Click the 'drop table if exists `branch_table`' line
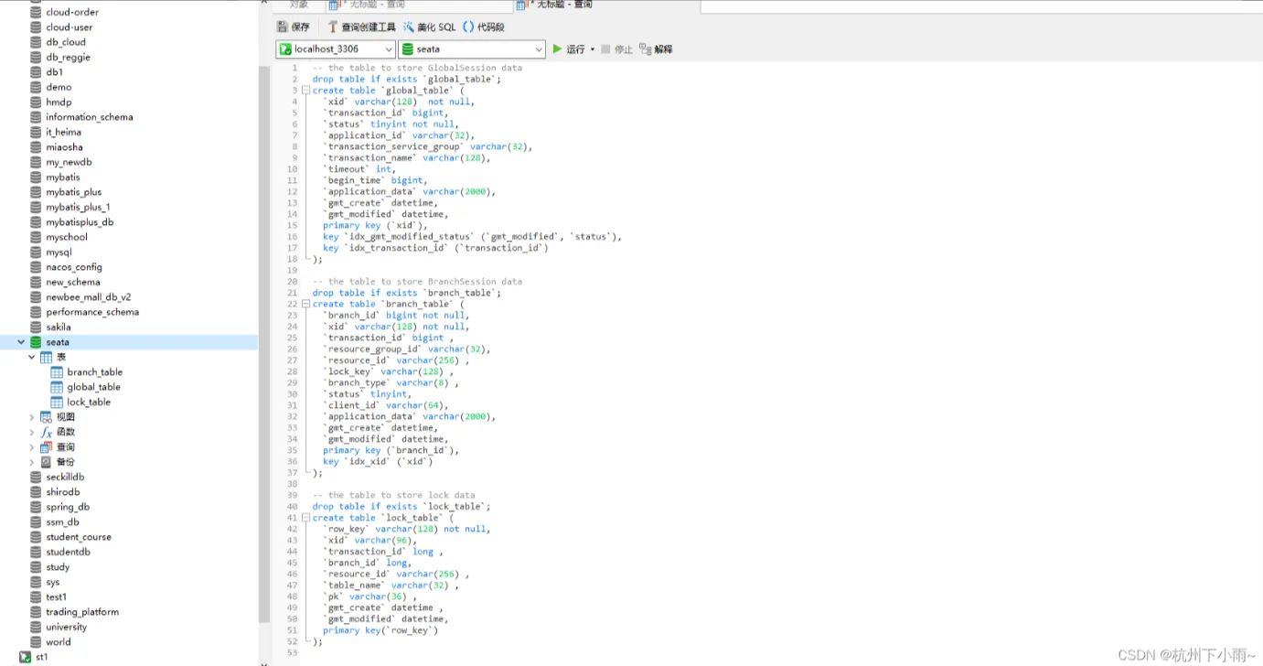Screen dimensions: 1263x666 coord(406,293)
